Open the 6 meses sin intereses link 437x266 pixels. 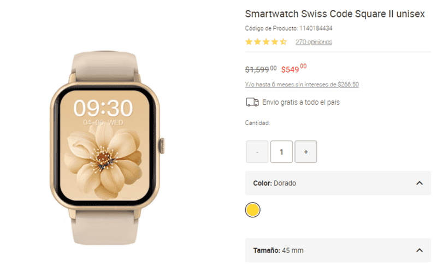click(302, 85)
